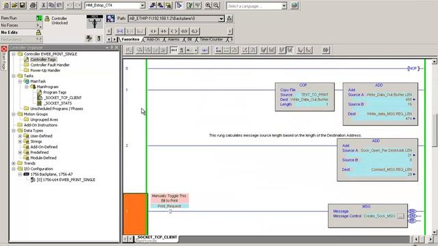Switch to the Bit instruction tab
Viewport: 438px width, 246px height.
click(190, 40)
